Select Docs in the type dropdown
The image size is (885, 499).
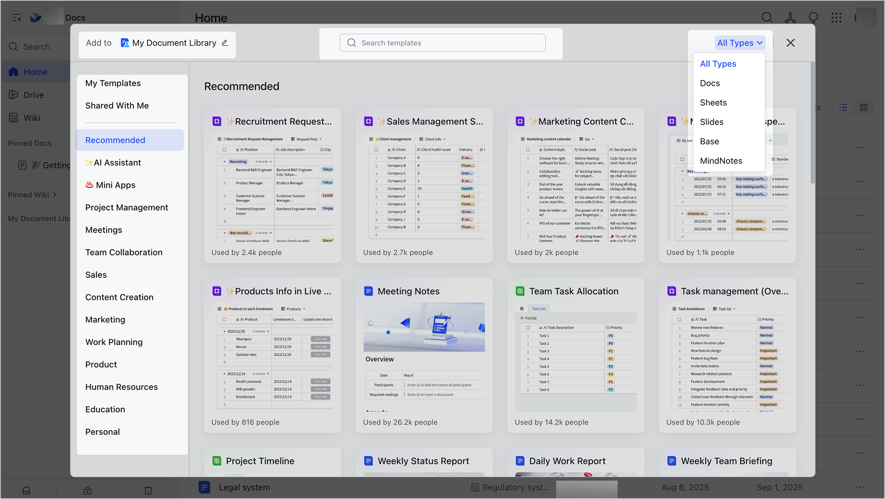[x=729, y=83]
